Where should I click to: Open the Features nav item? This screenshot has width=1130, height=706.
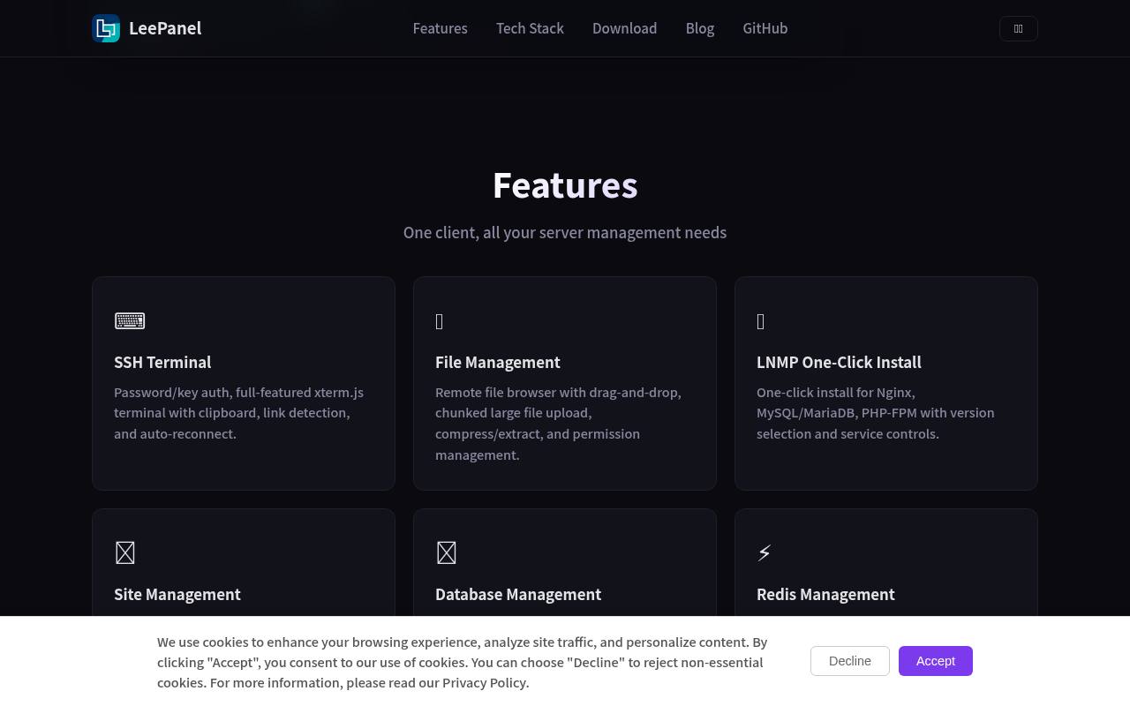coord(441,28)
